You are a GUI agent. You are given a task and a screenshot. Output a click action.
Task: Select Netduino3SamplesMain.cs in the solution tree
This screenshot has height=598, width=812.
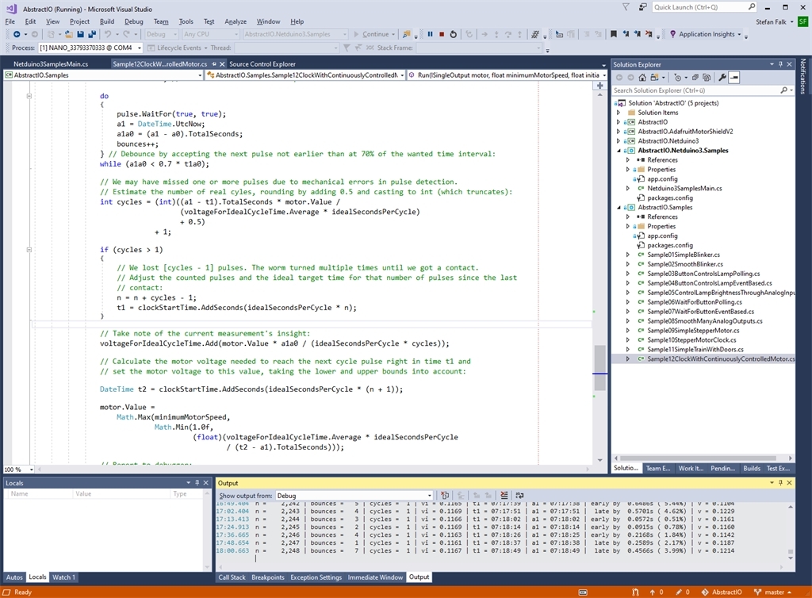tap(684, 189)
